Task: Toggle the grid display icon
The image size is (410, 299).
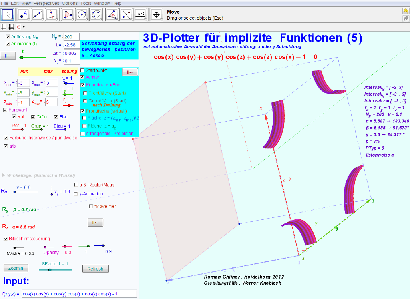Action: [11, 27]
